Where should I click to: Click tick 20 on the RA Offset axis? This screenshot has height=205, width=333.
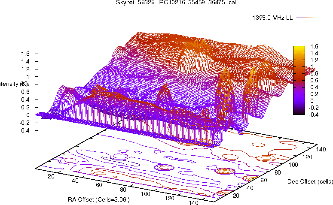tap(51, 176)
